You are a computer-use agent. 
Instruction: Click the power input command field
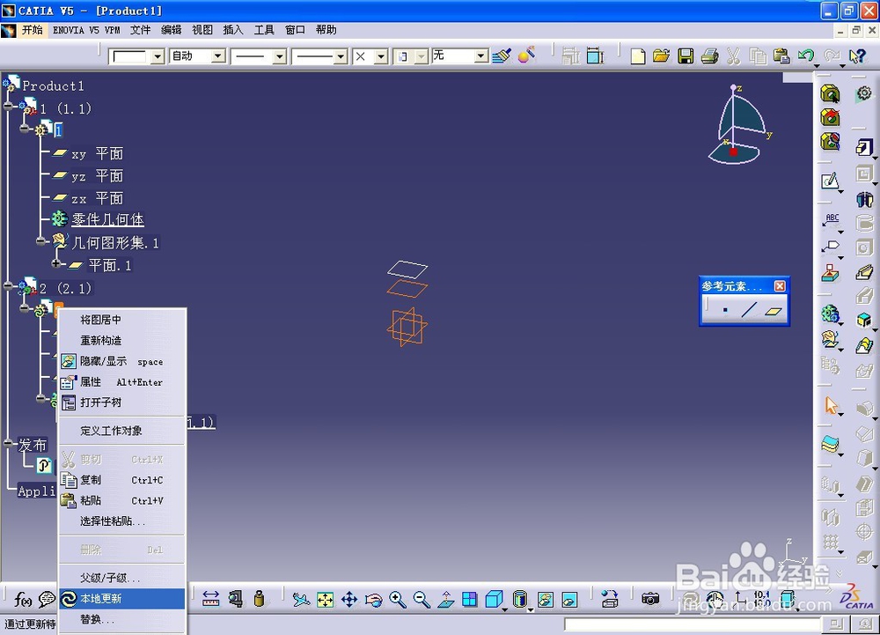[x=693, y=624]
